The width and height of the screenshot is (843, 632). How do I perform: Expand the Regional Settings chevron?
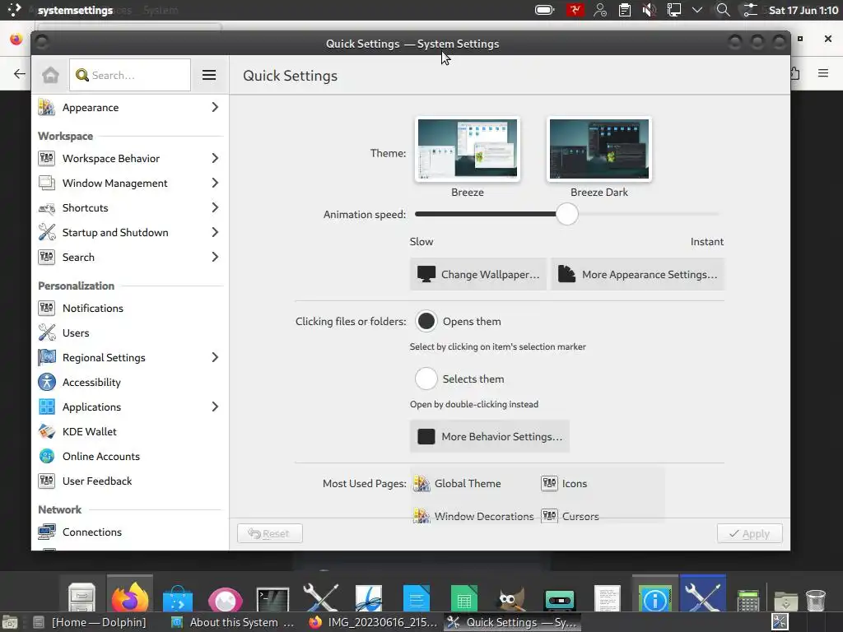tap(215, 357)
